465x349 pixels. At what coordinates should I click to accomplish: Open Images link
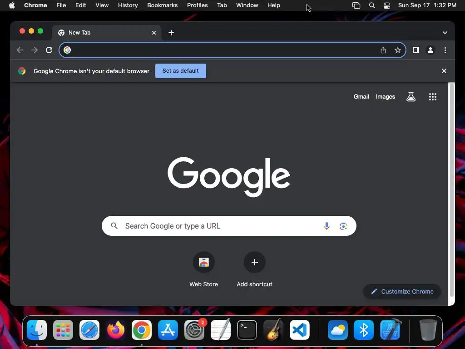point(385,97)
